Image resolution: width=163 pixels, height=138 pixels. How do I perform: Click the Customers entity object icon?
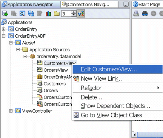tap(39, 83)
